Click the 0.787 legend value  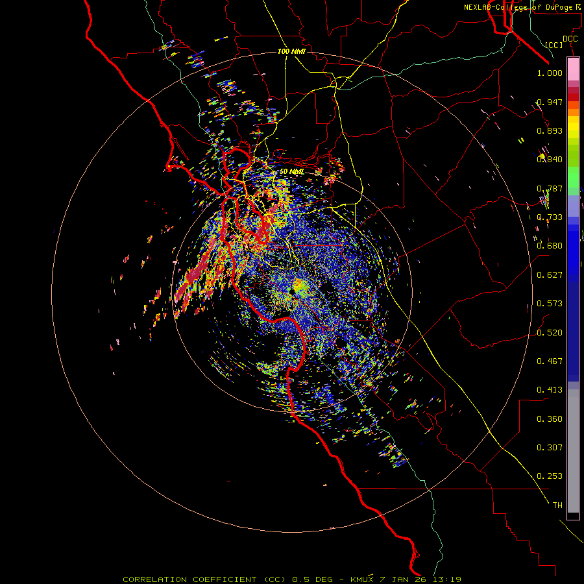coord(550,188)
